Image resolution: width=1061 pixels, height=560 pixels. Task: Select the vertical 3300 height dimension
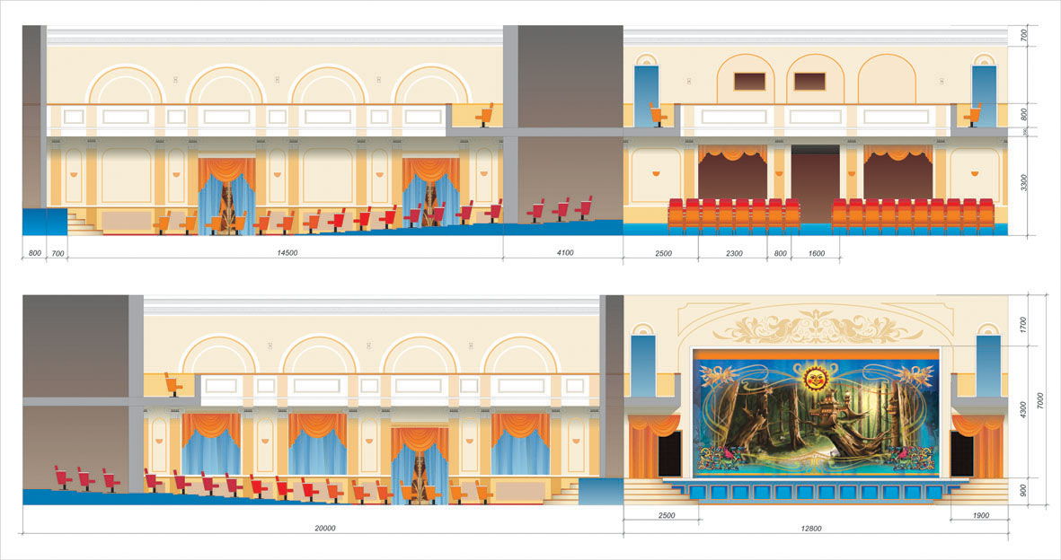tap(1024, 182)
